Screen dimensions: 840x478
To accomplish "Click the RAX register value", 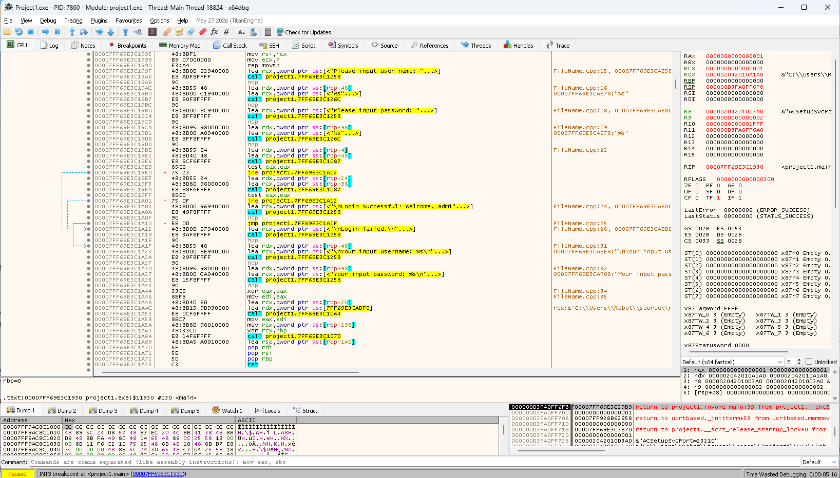I will click(x=734, y=56).
